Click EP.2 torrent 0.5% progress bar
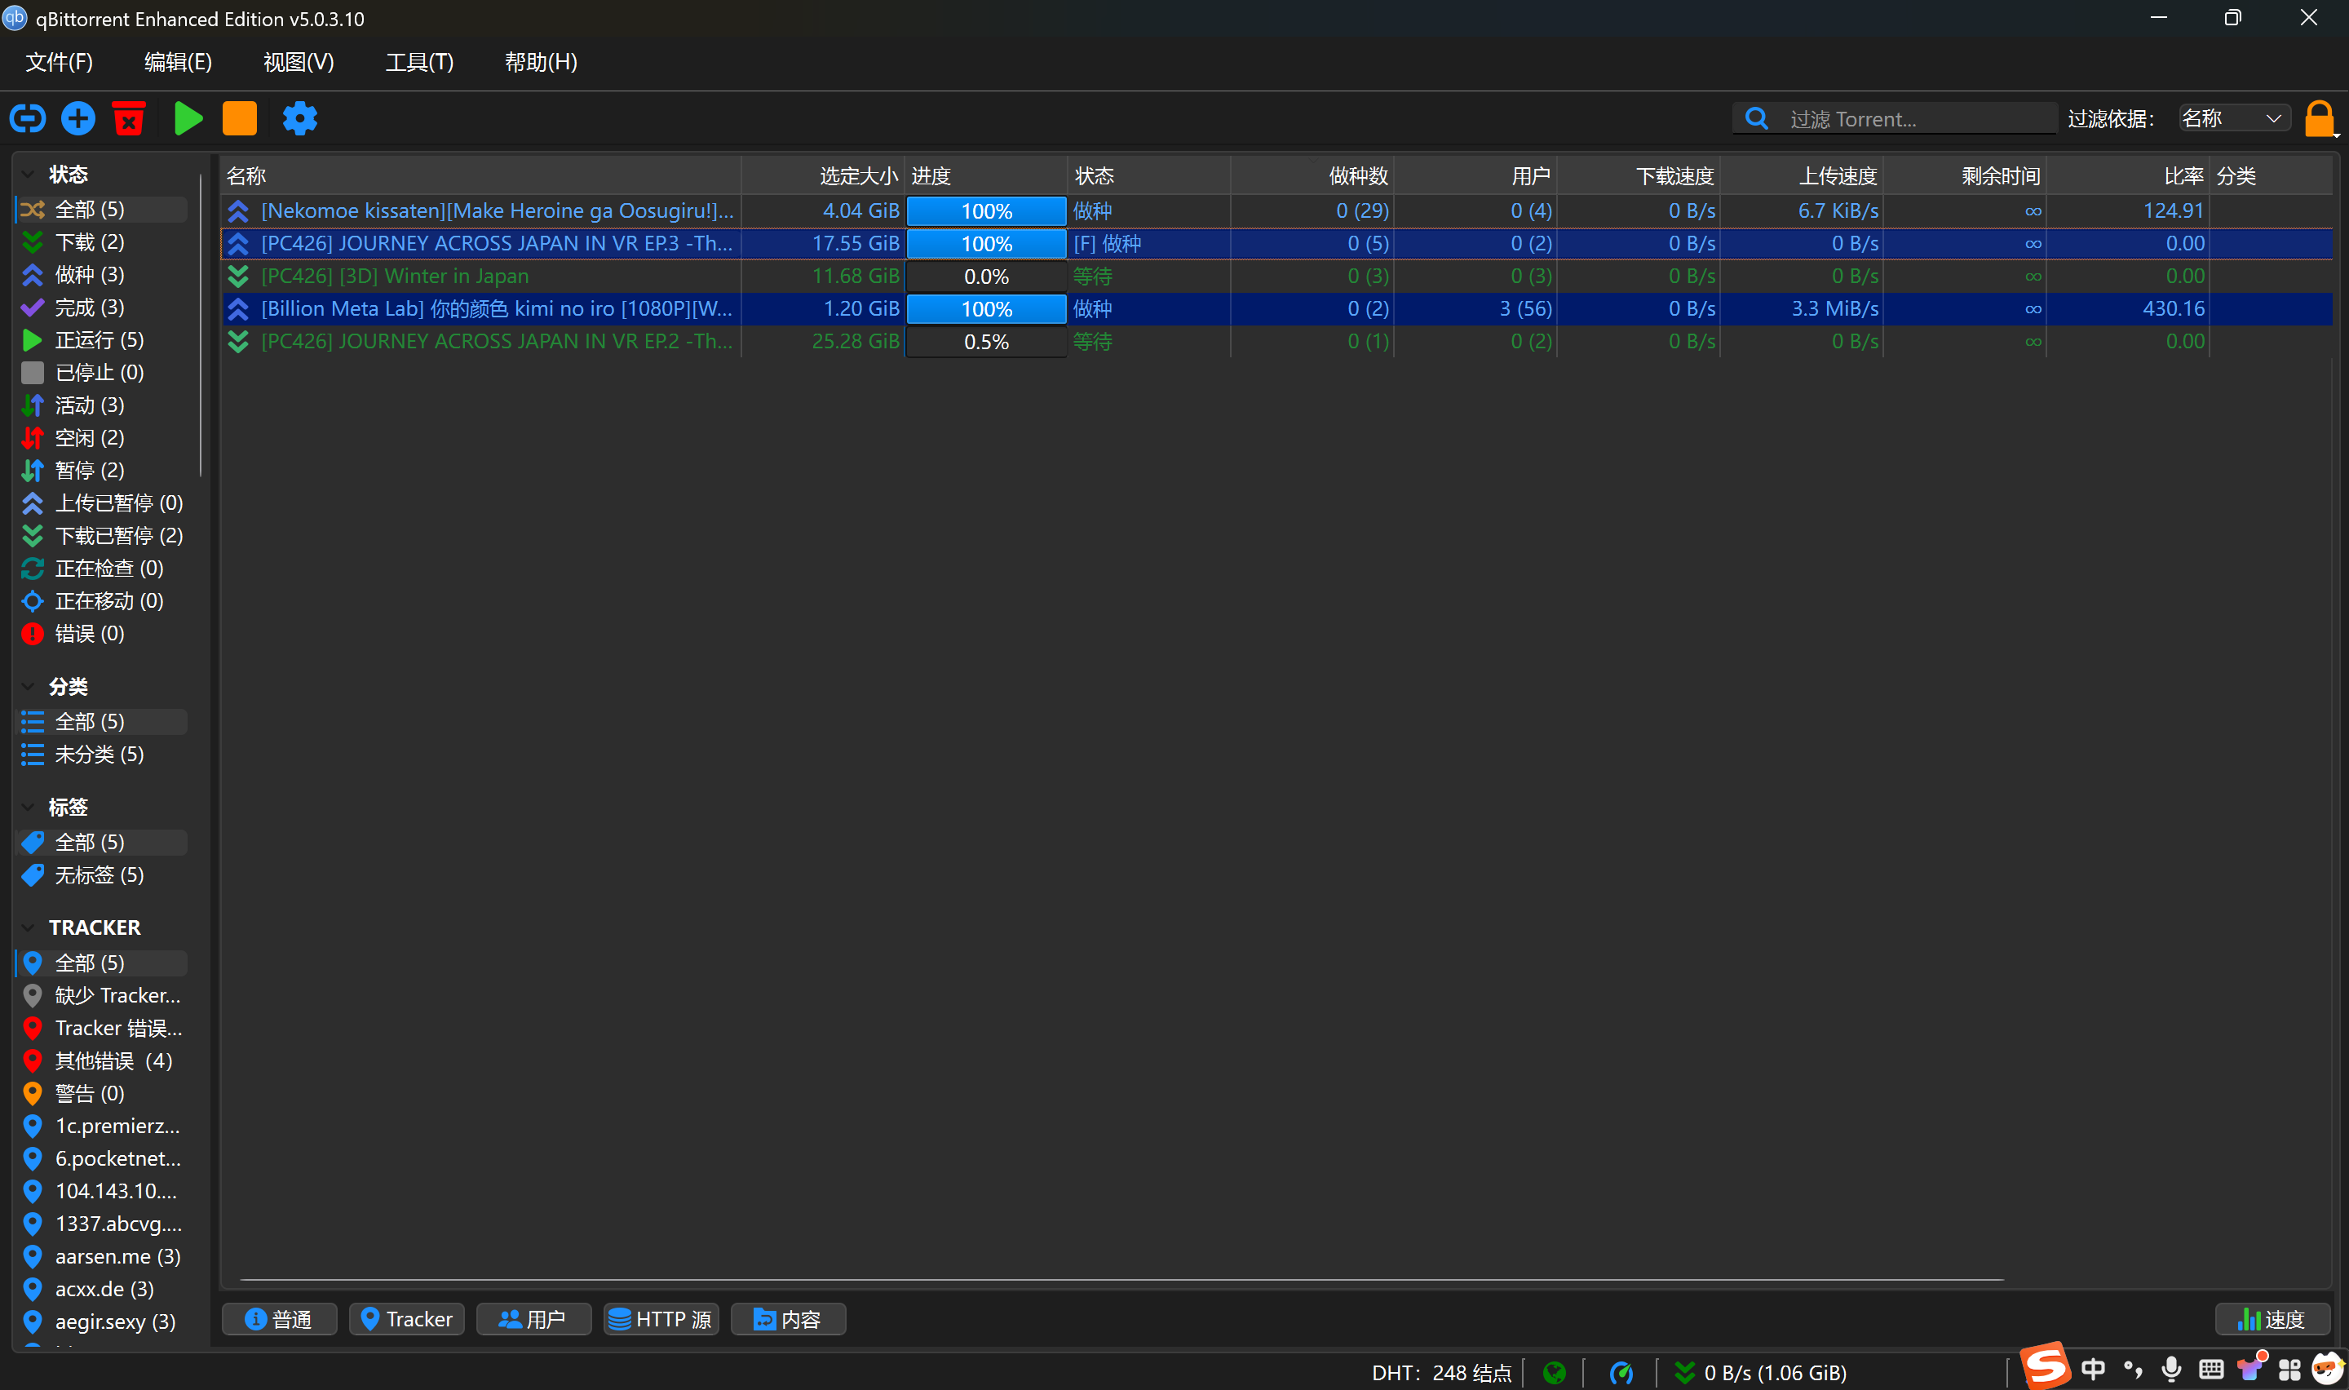The width and height of the screenshot is (2349, 1390). point(986,343)
